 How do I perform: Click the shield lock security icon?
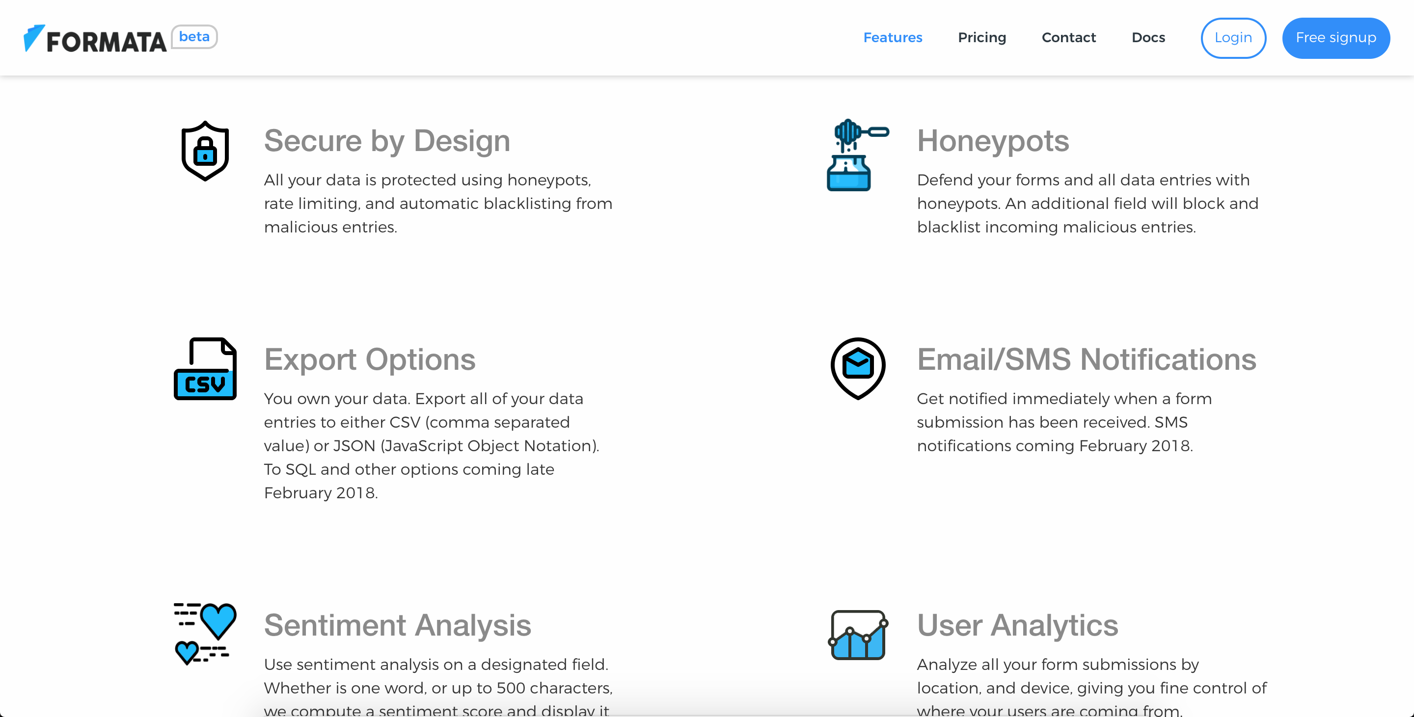(205, 151)
